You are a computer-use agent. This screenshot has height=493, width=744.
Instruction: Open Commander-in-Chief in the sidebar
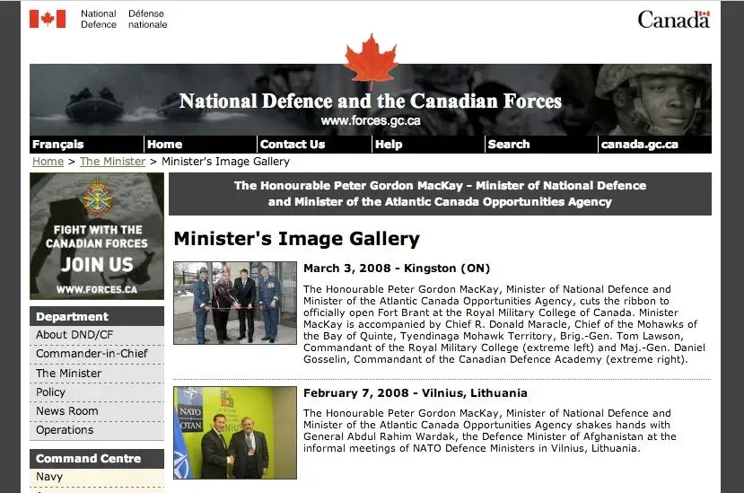coord(97,355)
